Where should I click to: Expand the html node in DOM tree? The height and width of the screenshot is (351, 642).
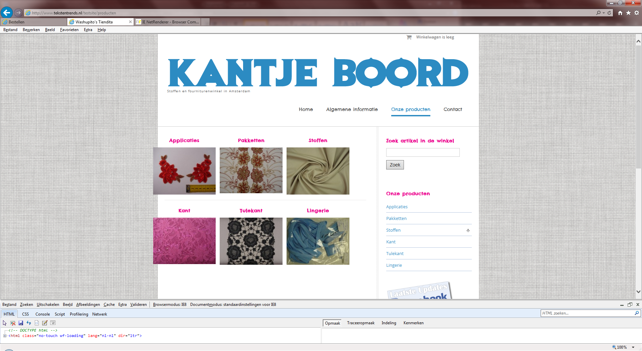pyautogui.click(x=5, y=336)
